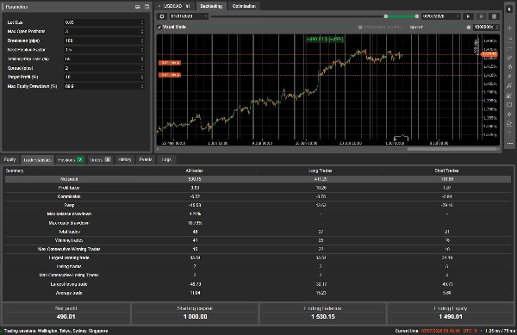Click the Ending Balance 1 530.15 box
Screen dimensions: 517x335
322,313
